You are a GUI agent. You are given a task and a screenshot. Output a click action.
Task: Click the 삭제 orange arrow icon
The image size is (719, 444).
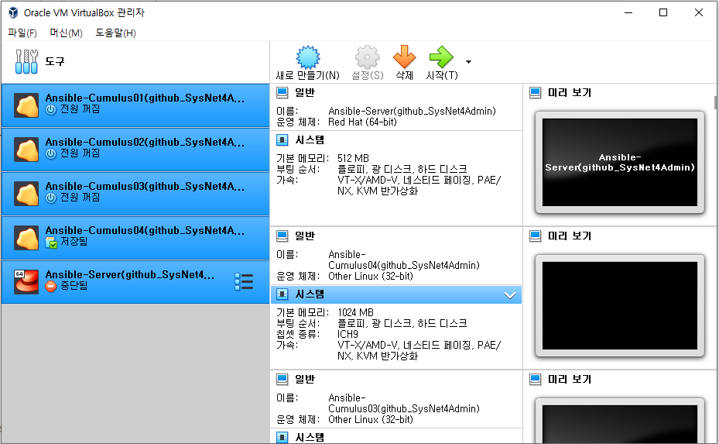[405, 57]
